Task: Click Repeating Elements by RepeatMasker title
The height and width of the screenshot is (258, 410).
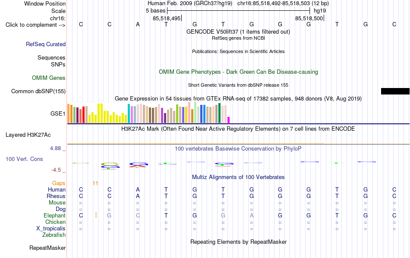Action: pos(238,242)
